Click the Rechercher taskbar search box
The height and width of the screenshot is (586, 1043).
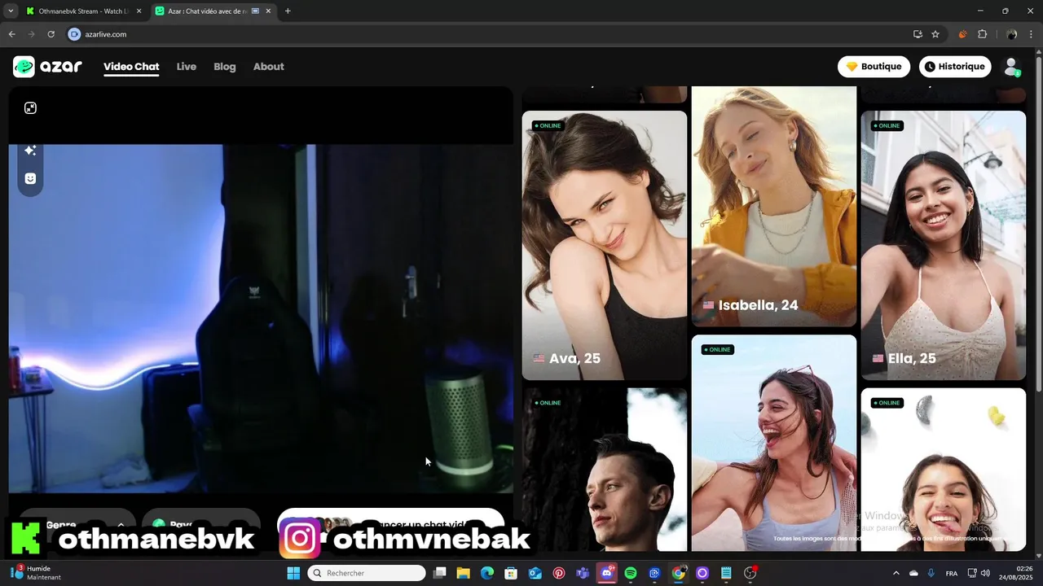367,573
